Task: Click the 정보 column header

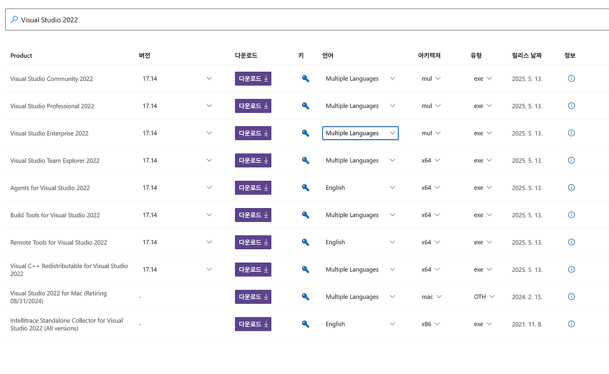Action: click(570, 56)
